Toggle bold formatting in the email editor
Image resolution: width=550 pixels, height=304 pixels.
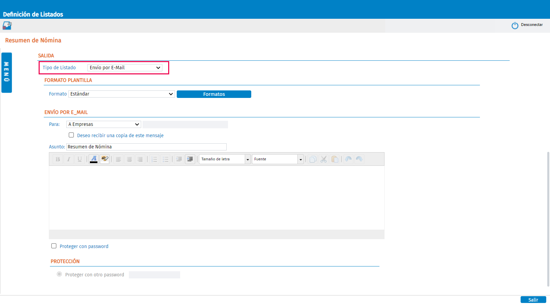point(58,159)
